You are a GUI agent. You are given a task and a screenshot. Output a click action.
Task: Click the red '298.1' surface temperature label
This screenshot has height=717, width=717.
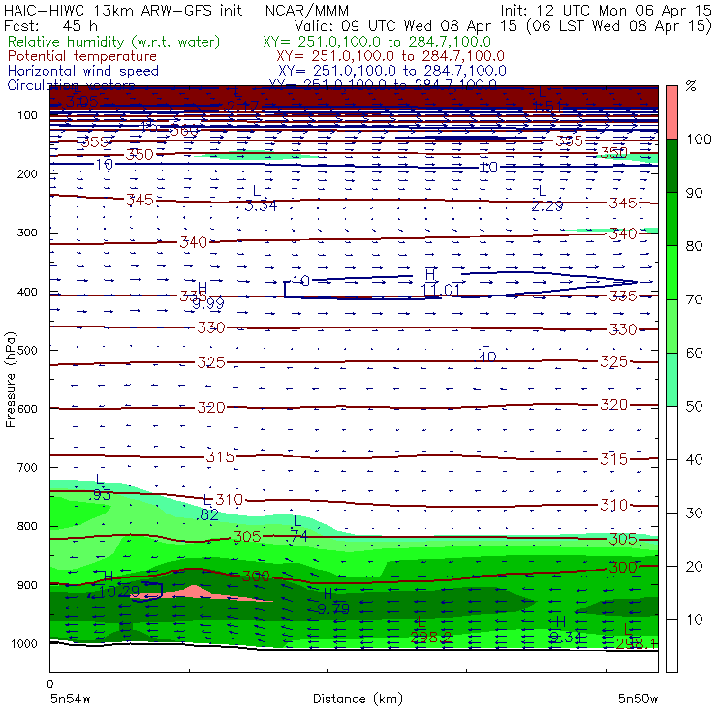coord(637,643)
